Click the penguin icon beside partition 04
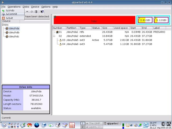 [x=60, y=44]
